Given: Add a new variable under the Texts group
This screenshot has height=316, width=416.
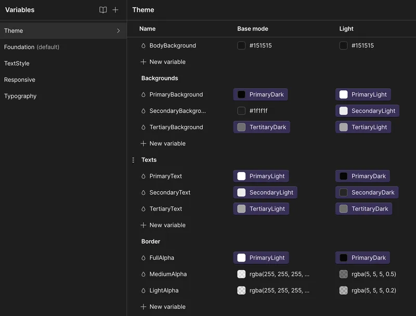Looking at the screenshot, I should [x=163, y=225].
